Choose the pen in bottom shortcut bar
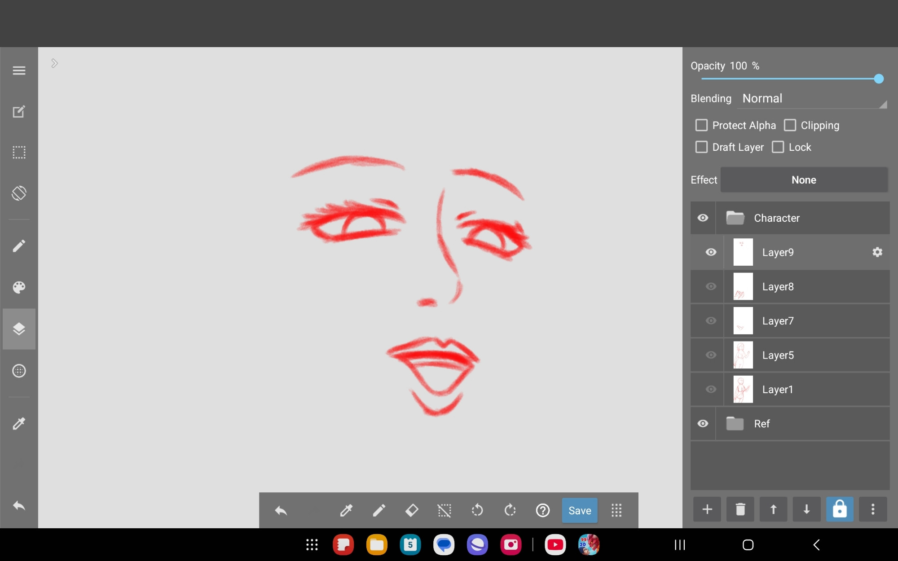Screen dimensions: 898x561 [379, 510]
